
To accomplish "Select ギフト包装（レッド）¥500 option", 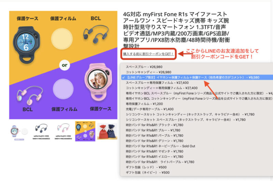I will [x=197, y=167].
